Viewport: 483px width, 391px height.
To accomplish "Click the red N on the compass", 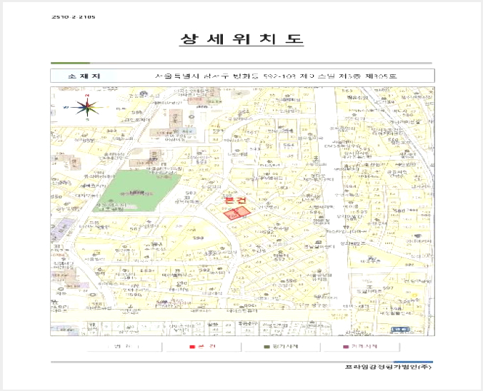I will click(87, 96).
